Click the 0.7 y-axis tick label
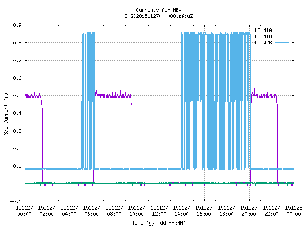The height and width of the screenshot is (227, 303). click(x=17, y=61)
